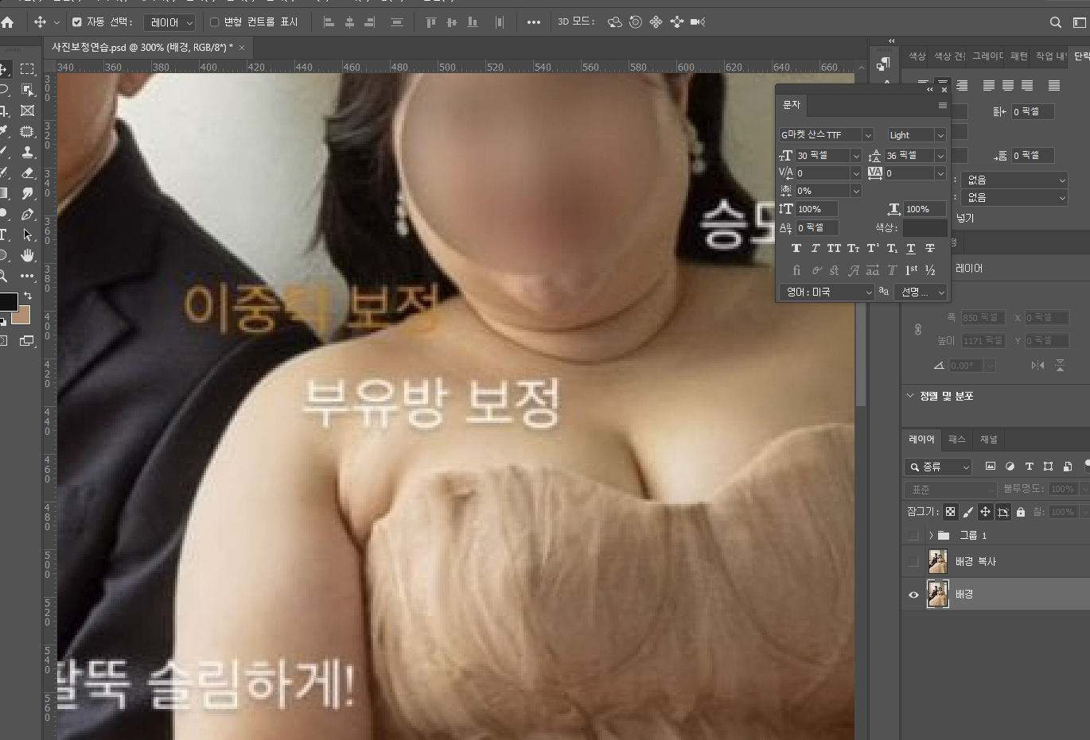Show the 배경 복사 layer
Image resolution: width=1090 pixels, height=740 pixels.
(913, 562)
